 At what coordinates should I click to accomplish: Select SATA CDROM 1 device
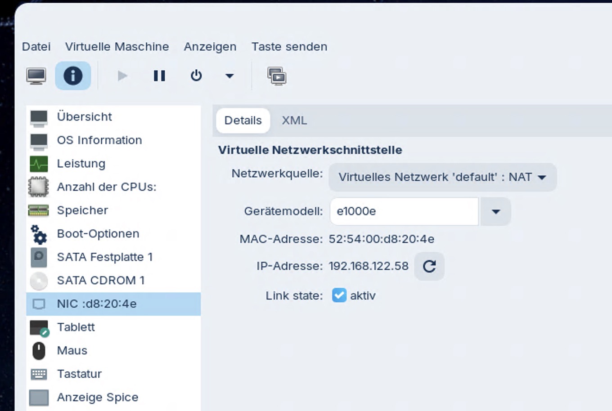click(x=100, y=281)
